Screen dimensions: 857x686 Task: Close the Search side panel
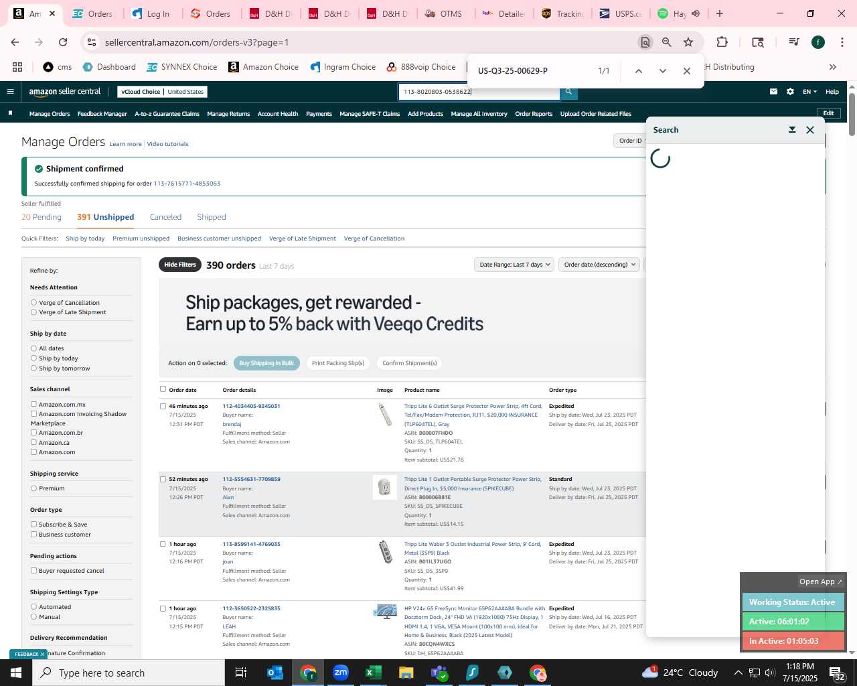tap(810, 130)
